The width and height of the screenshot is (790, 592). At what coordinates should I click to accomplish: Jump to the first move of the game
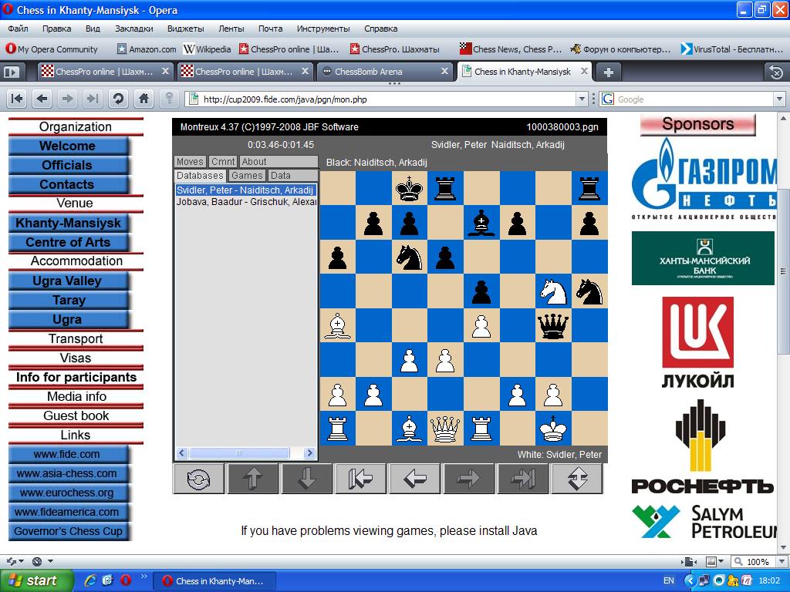[x=361, y=479]
